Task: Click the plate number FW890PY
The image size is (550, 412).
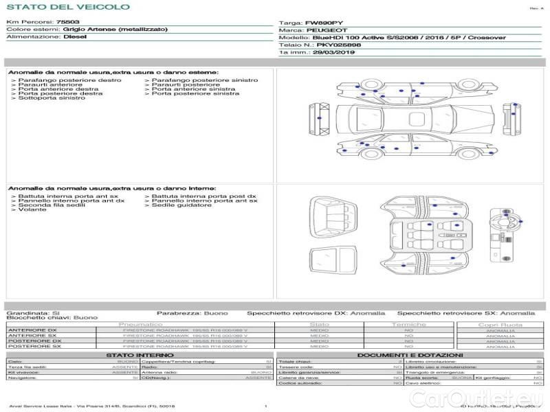Action: coord(324,23)
